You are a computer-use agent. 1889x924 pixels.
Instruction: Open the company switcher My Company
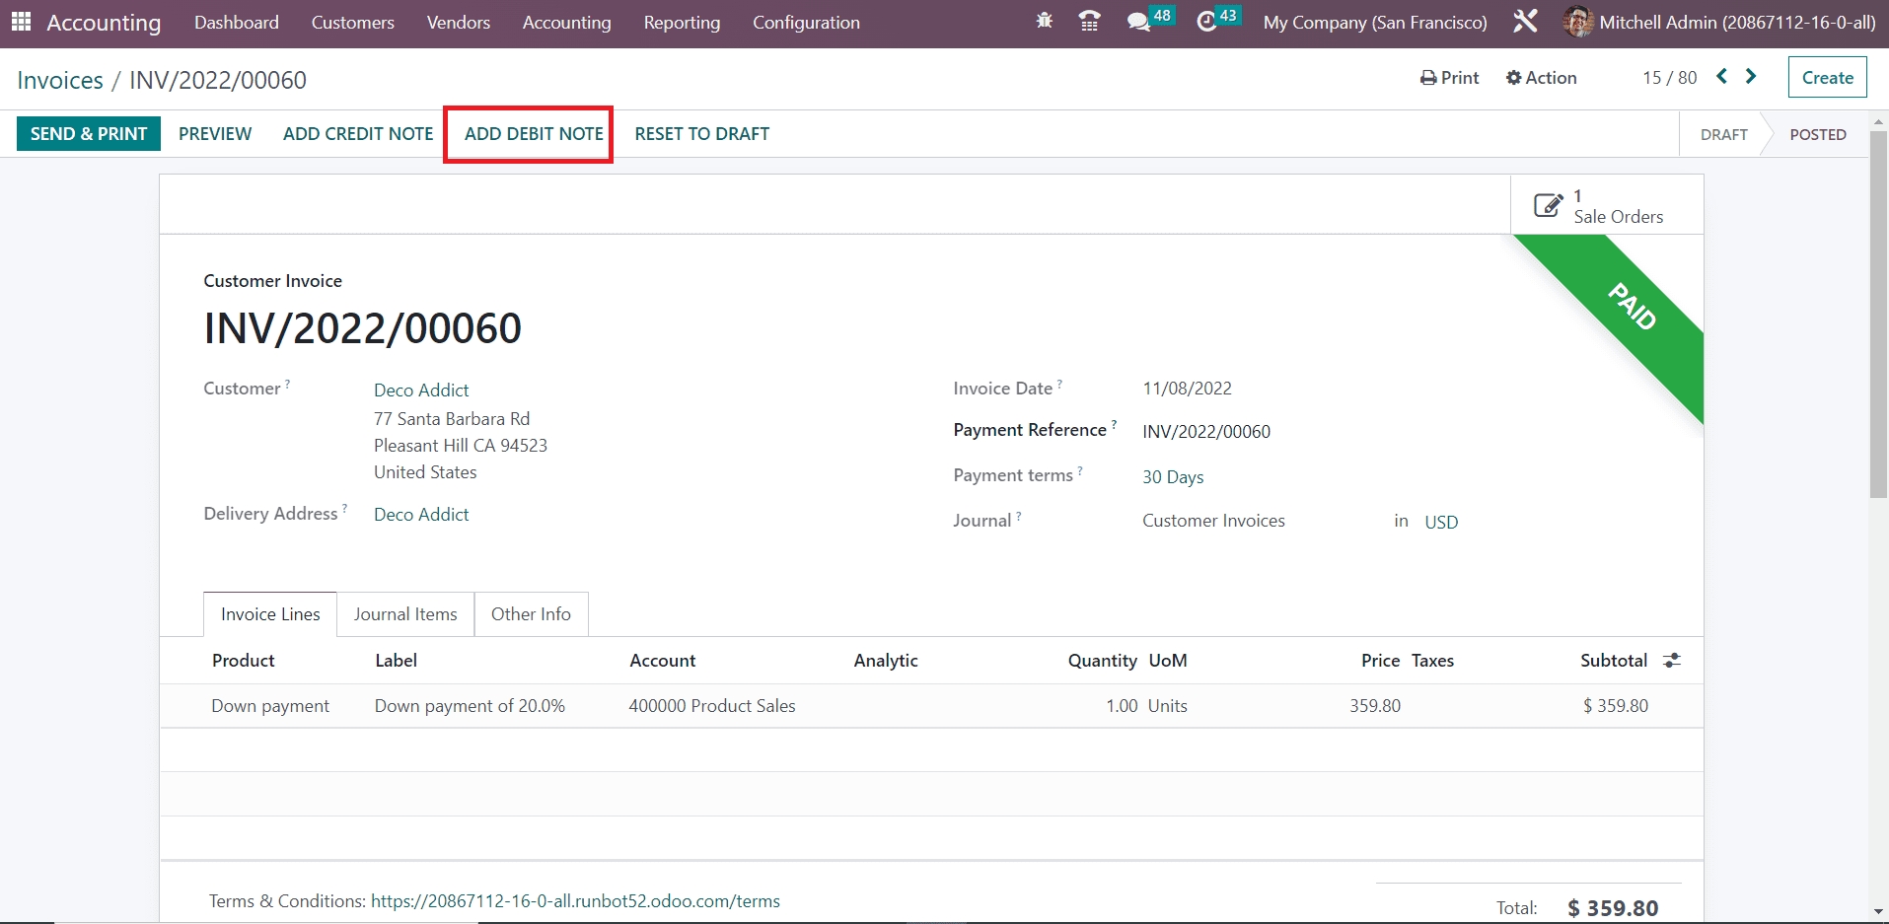click(1374, 23)
